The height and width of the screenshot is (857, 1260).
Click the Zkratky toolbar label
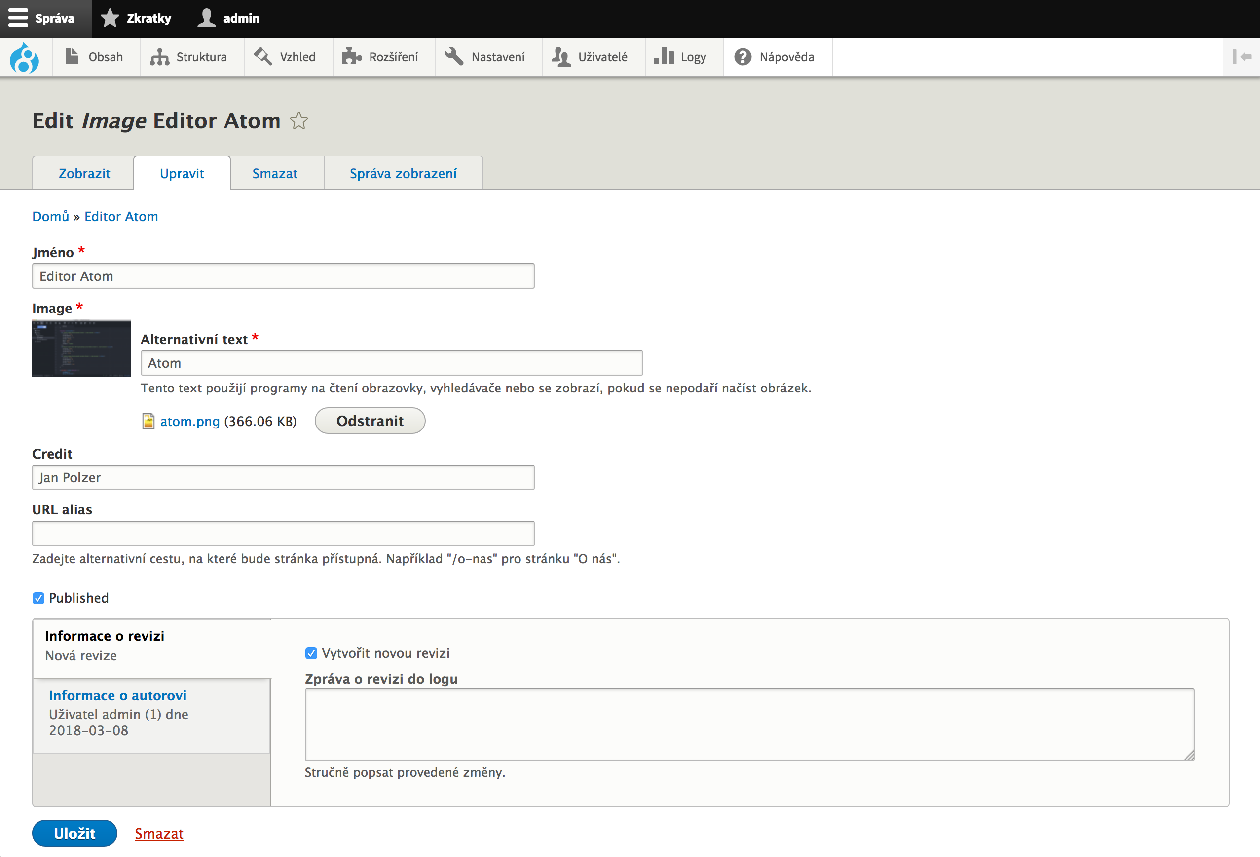coord(149,18)
